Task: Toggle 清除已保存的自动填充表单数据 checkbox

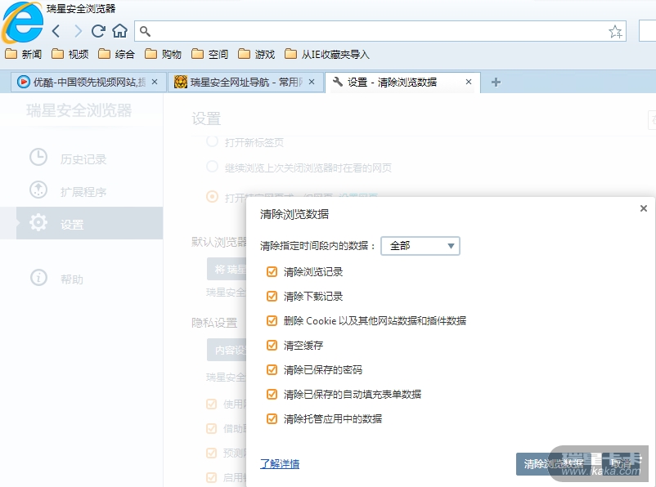Action: click(x=272, y=394)
